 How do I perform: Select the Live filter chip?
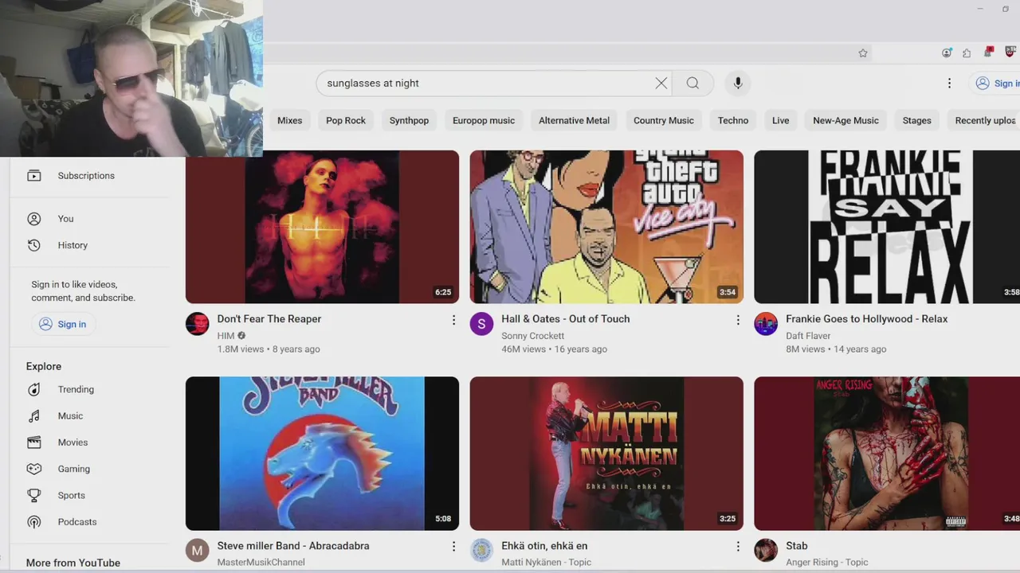coord(781,121)
